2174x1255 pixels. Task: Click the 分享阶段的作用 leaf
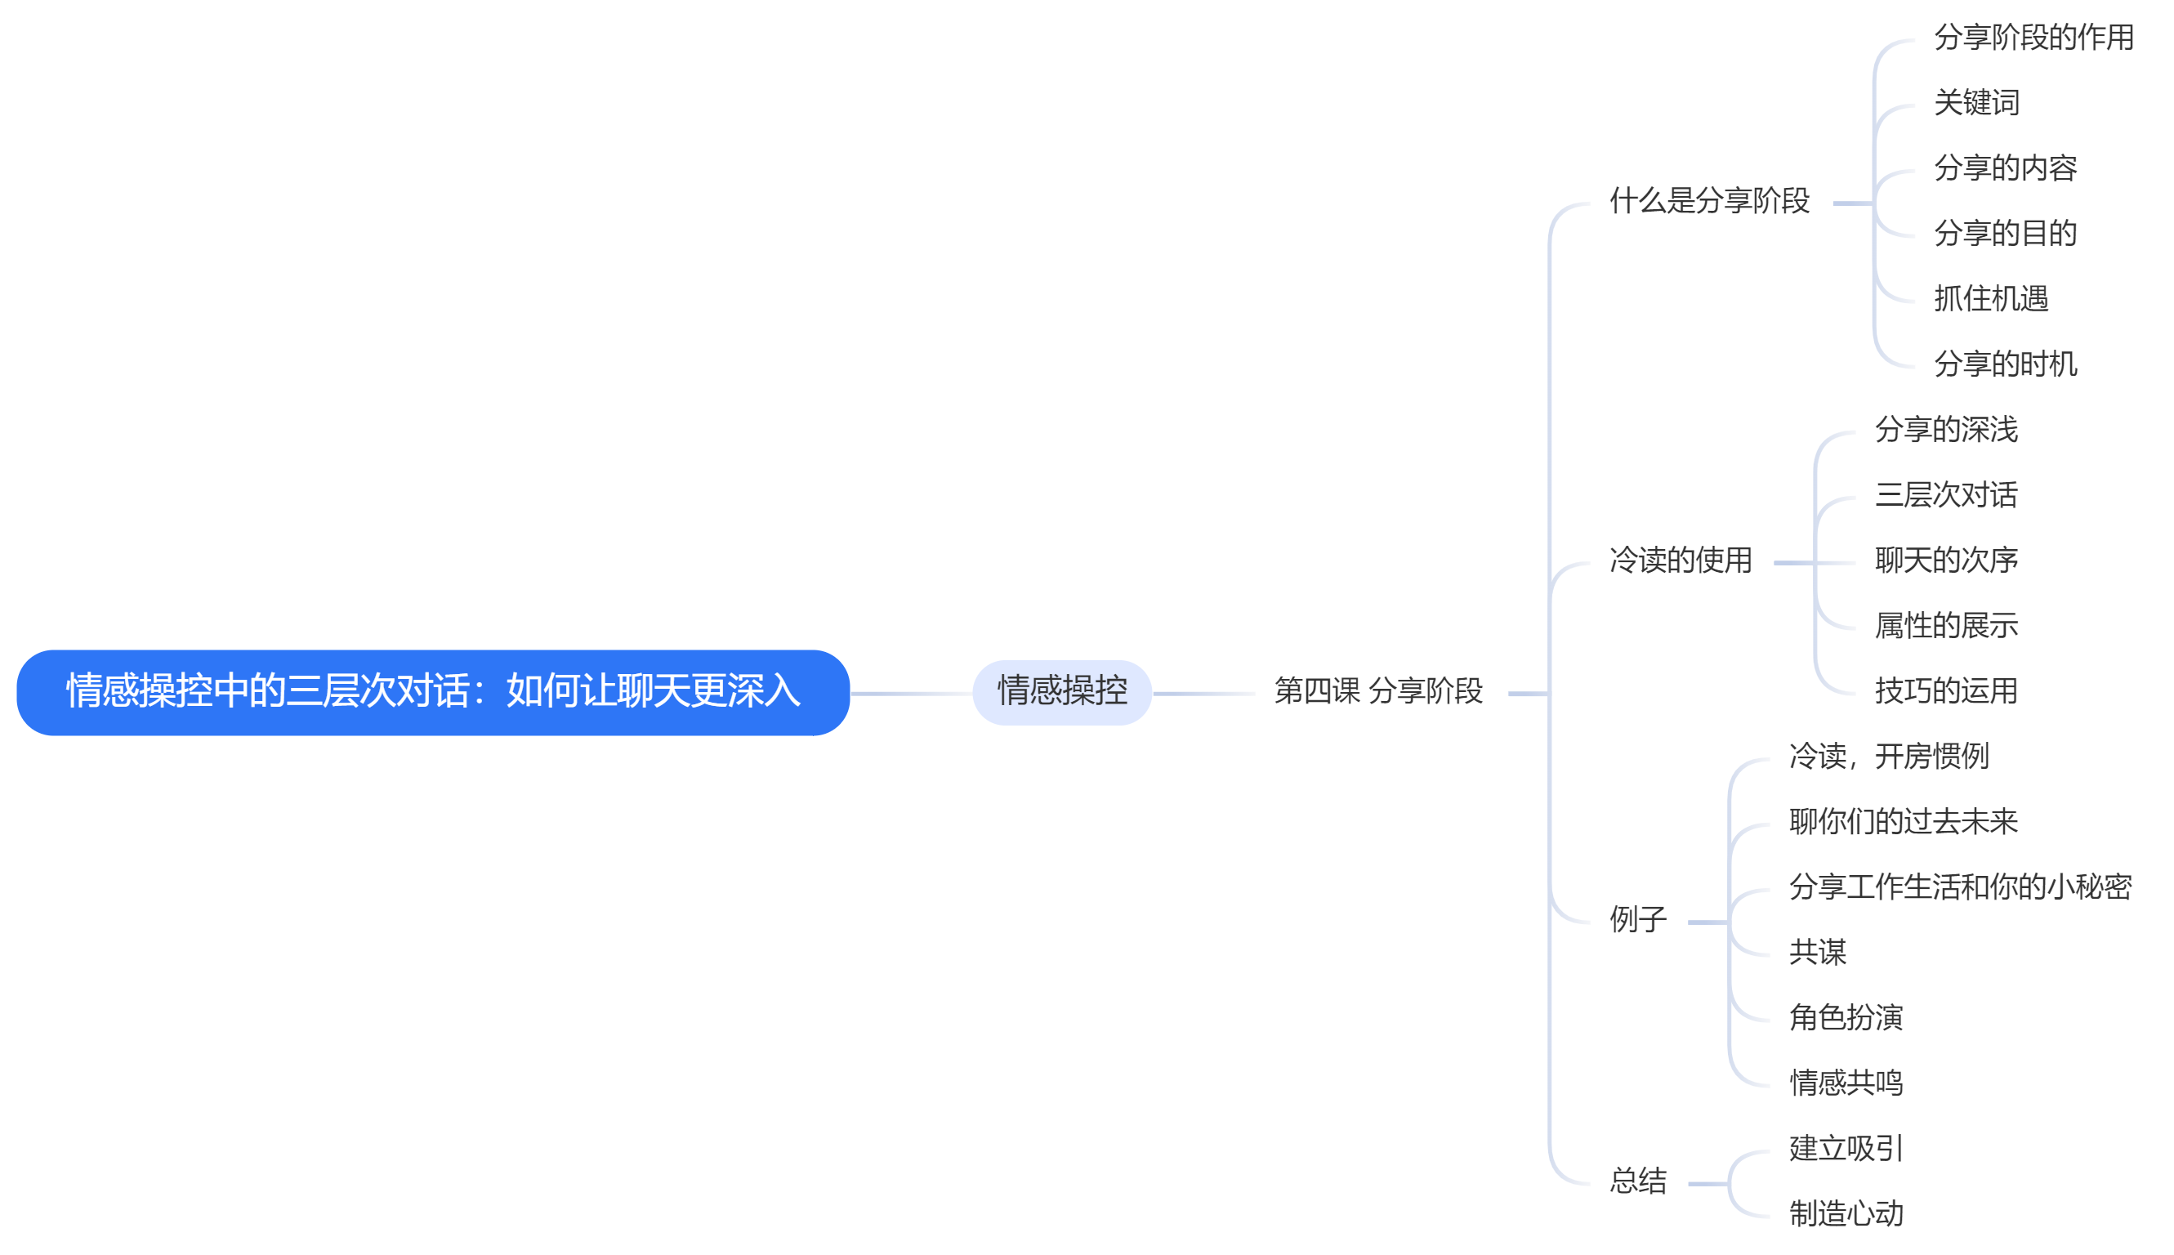point(2033,38)
